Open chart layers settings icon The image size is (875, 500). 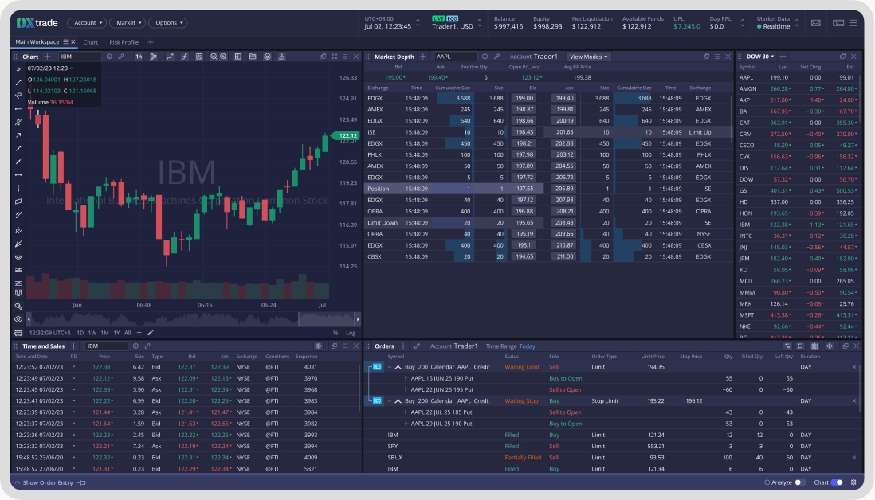267,57
